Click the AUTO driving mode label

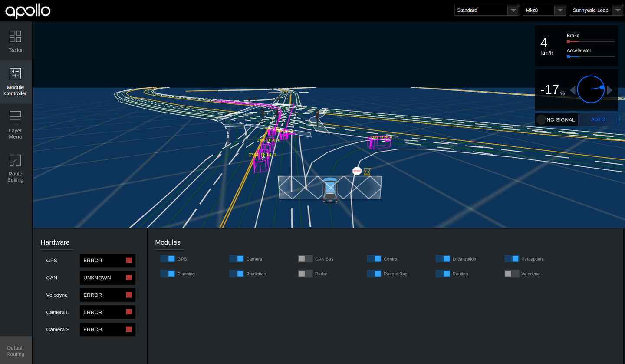tap(598, 119)
